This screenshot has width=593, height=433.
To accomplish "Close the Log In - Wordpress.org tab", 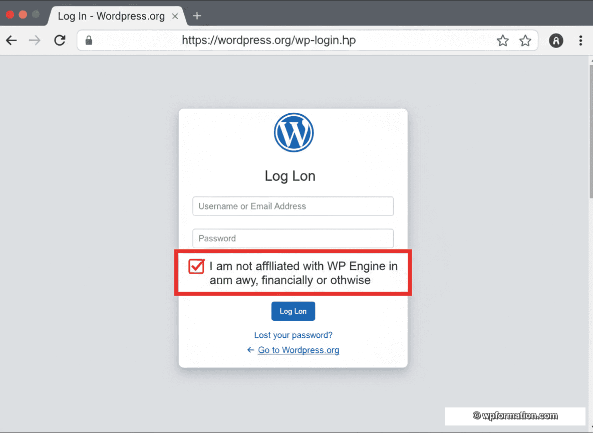I will point(175,16).
